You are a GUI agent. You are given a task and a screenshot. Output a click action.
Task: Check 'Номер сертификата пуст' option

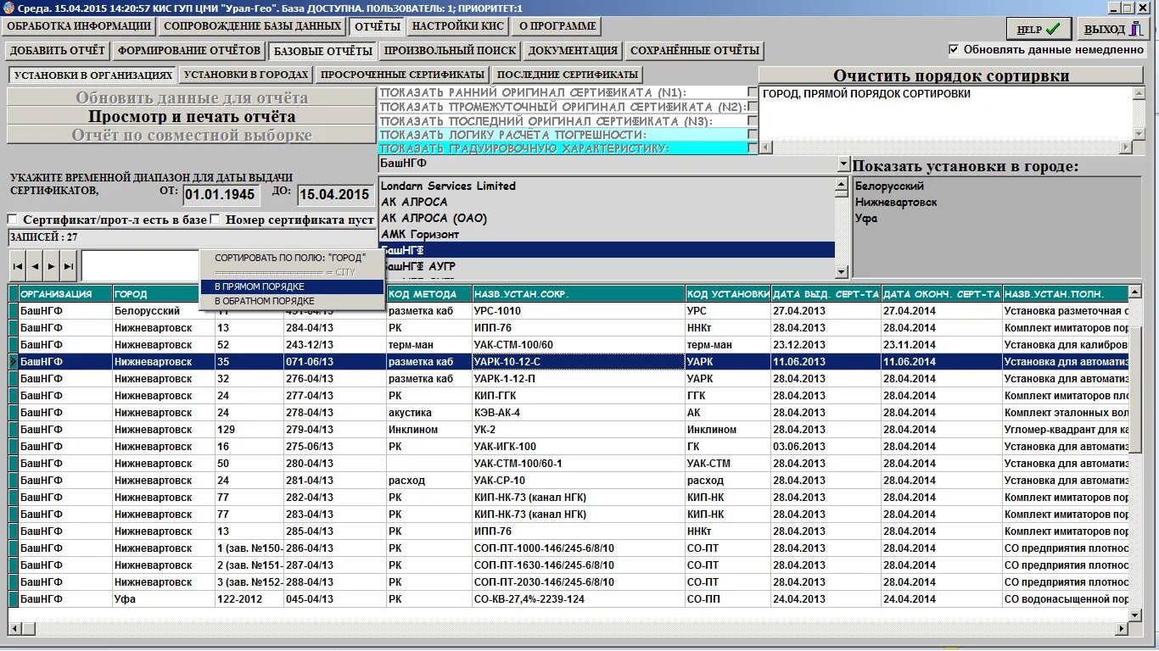(x=216, y=220)
